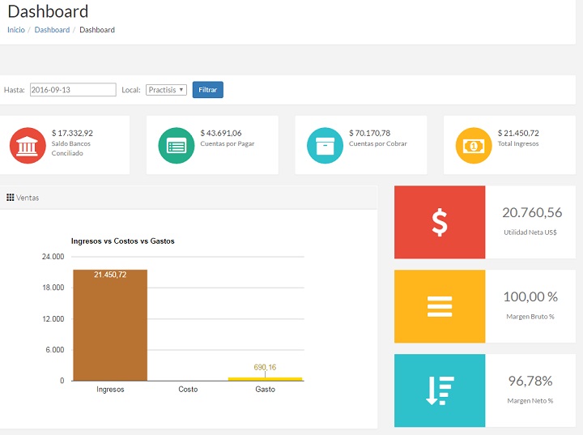The image size is (583, 435).
Task: Click the teal Margen Neto sort icon
Action: coord(440,390)
